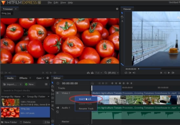
Task: Open the File menu
Action: point(50,3)
